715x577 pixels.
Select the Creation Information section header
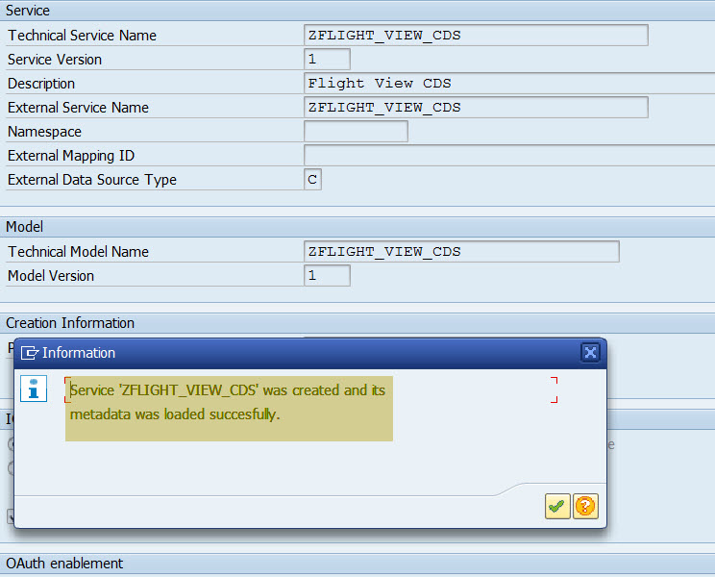70,323
